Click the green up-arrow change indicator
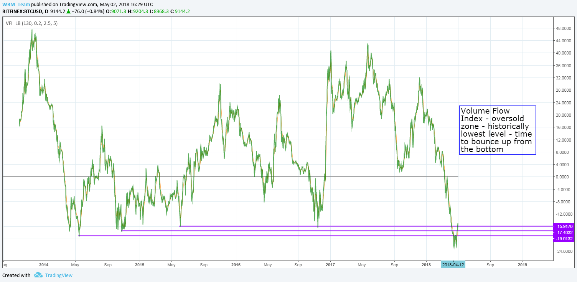Screen dimensions: 577x282 tap(69, 12)
